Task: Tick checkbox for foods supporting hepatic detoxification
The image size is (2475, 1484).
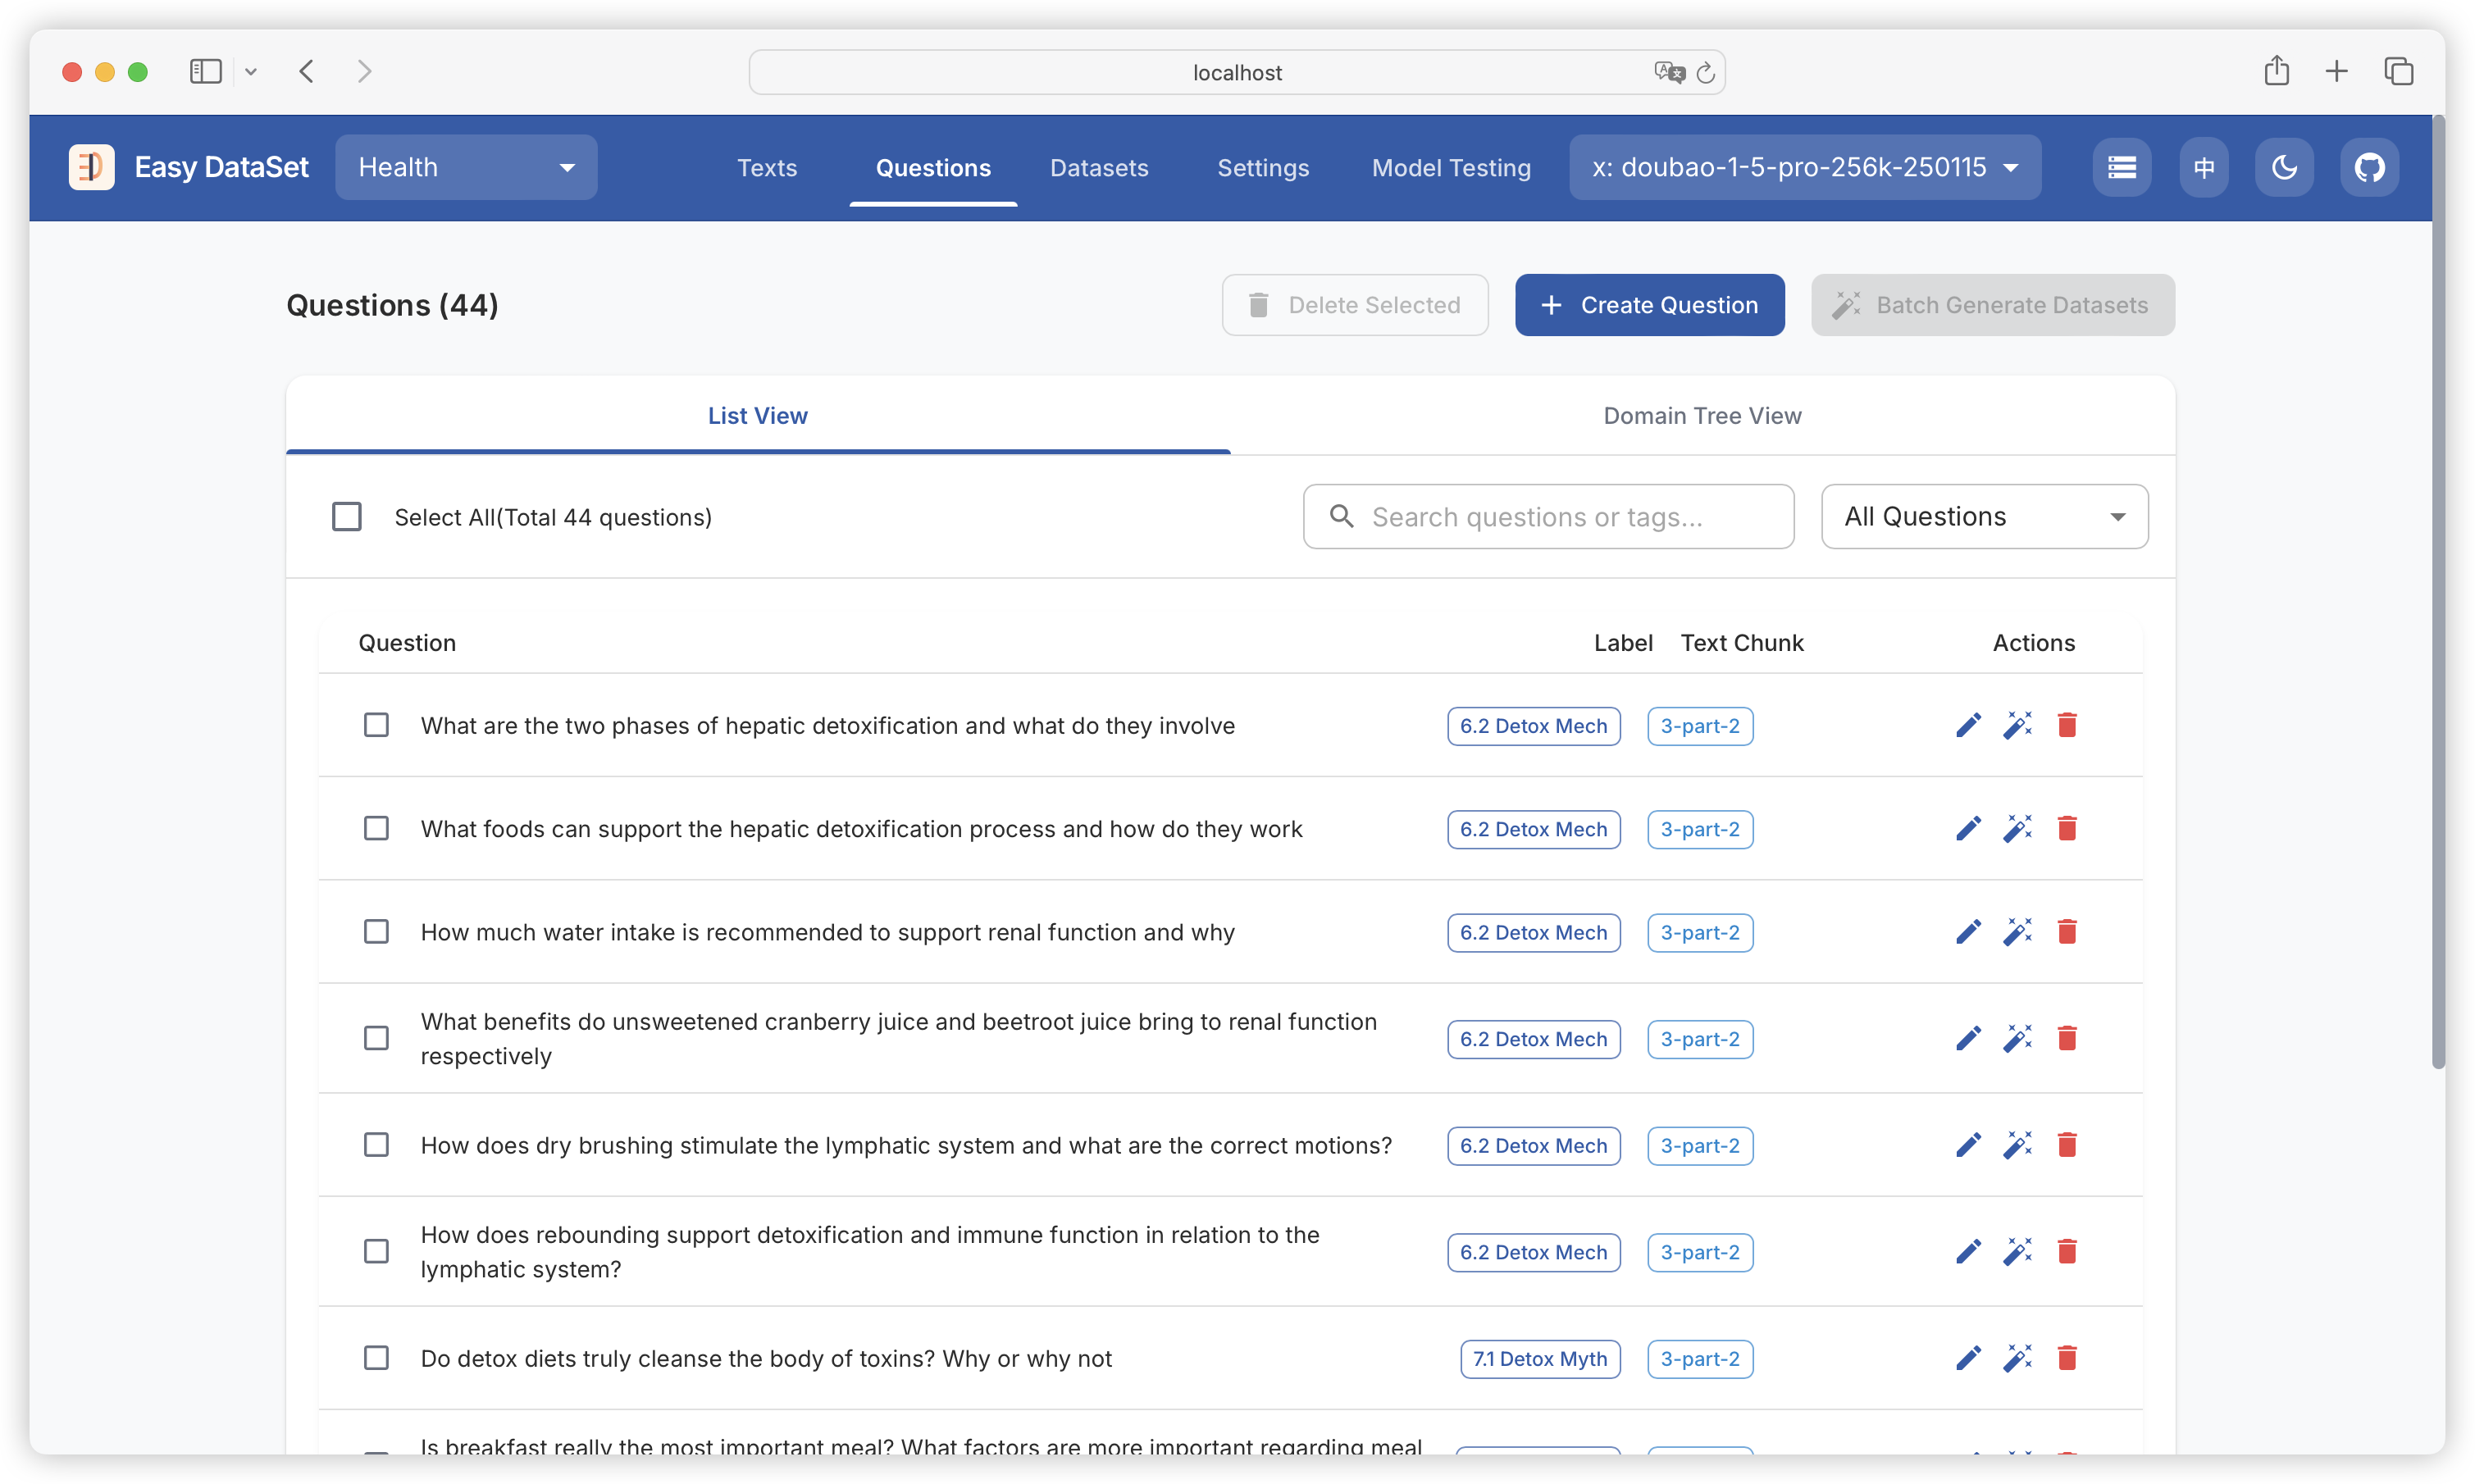Action: pos(376,829)
